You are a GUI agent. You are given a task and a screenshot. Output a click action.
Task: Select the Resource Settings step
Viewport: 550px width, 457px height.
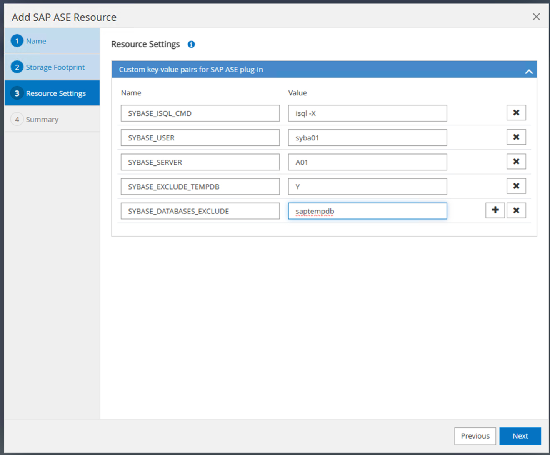pos(56,93)
